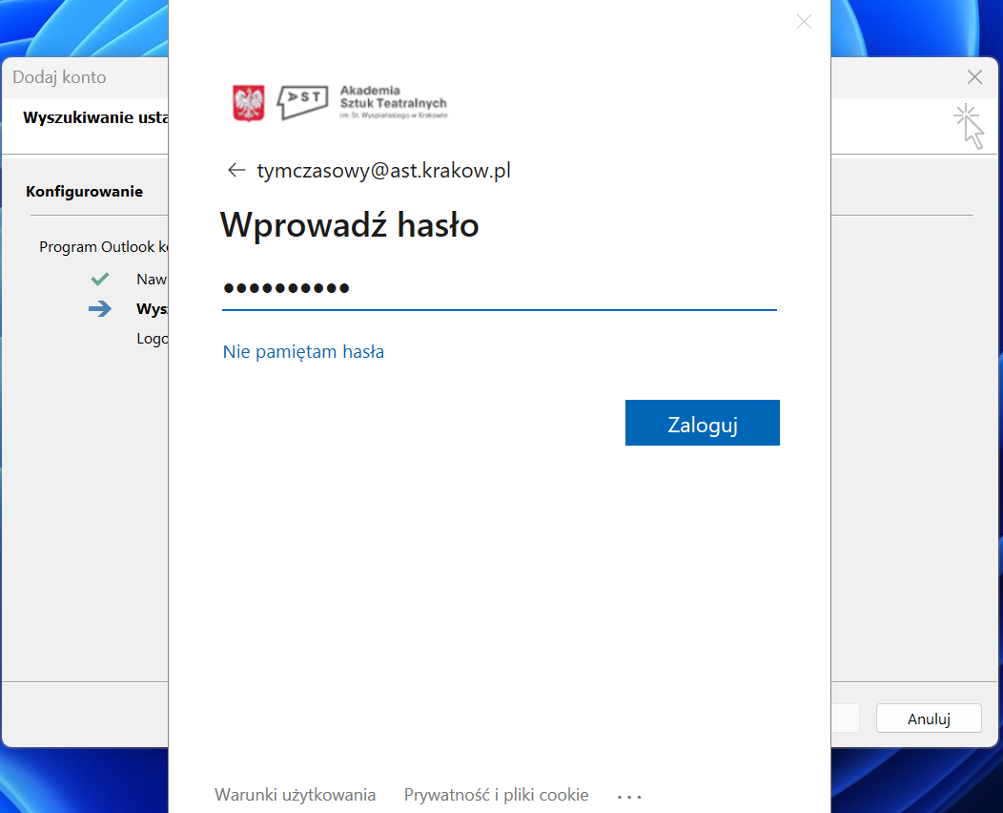Click the 'Akademia Sztuk Teatralnych' logo text
Viewport: 1003px width, 813px height.
point(394,102)
